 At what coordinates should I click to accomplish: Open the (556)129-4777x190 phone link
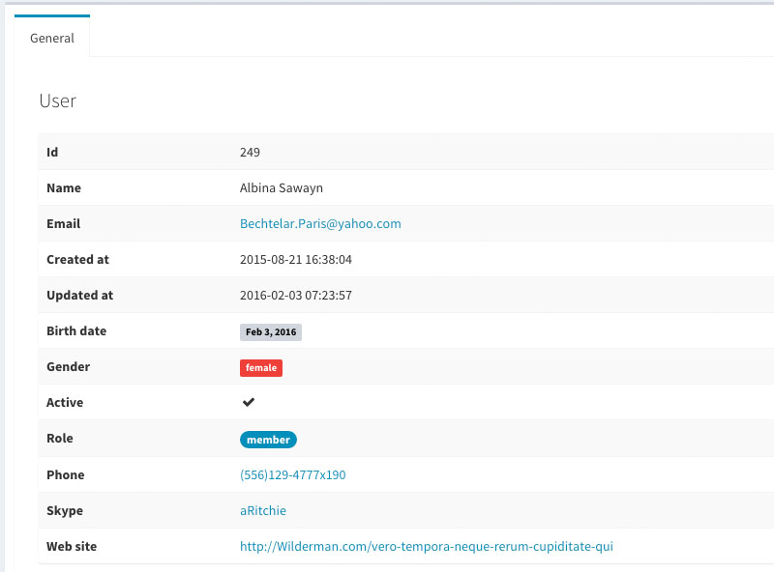click(x=293, y=474)
